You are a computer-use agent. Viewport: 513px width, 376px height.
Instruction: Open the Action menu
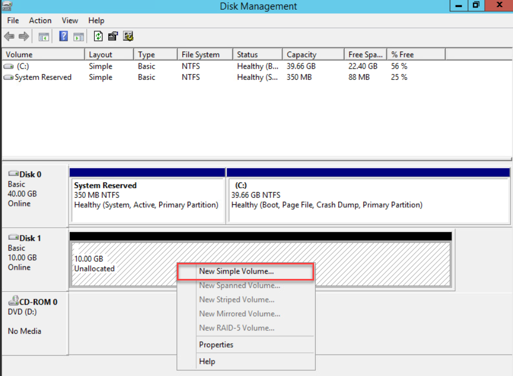40,20
